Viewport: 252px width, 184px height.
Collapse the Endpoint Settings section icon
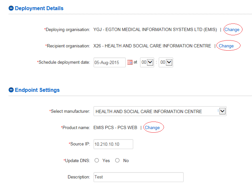11,90
